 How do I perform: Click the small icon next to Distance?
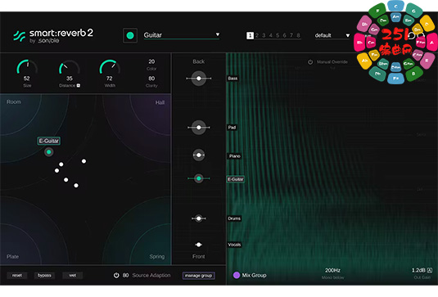click(x=79, y=85)
